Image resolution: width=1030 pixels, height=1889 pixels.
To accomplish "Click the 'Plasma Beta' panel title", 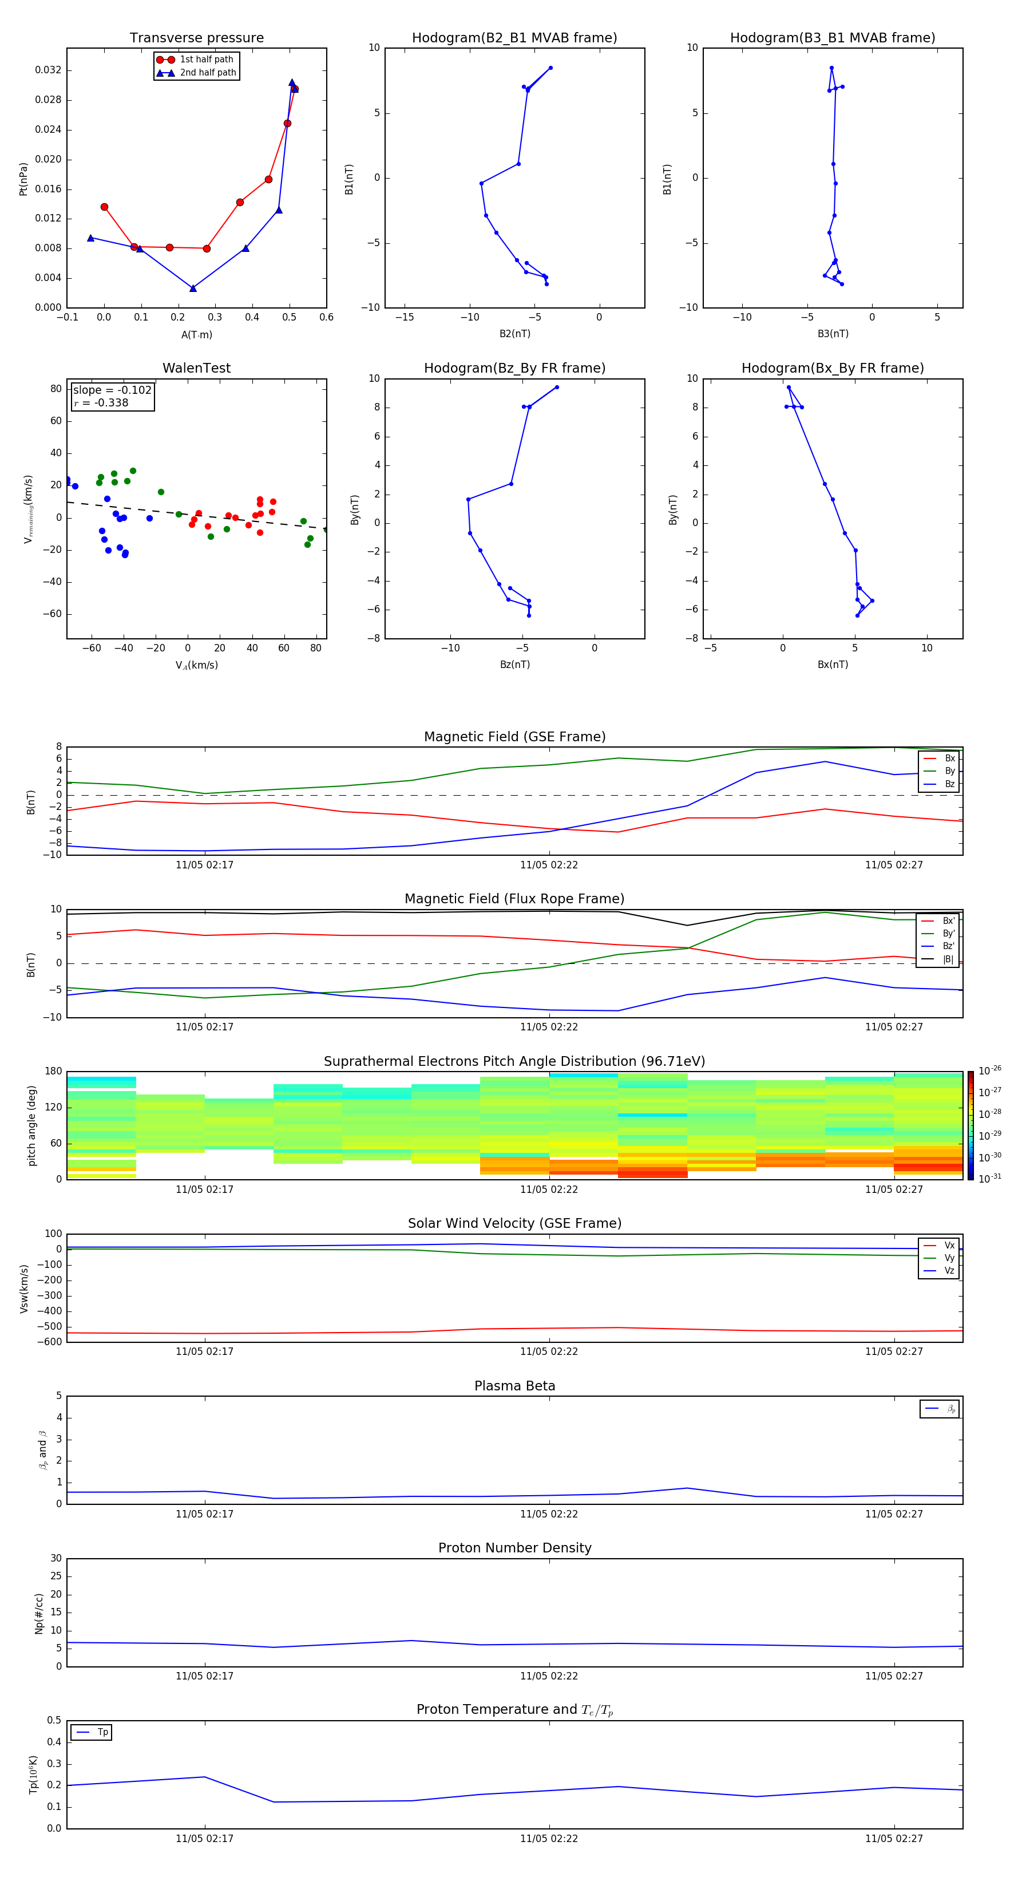I will click(x=514, y=1386).
